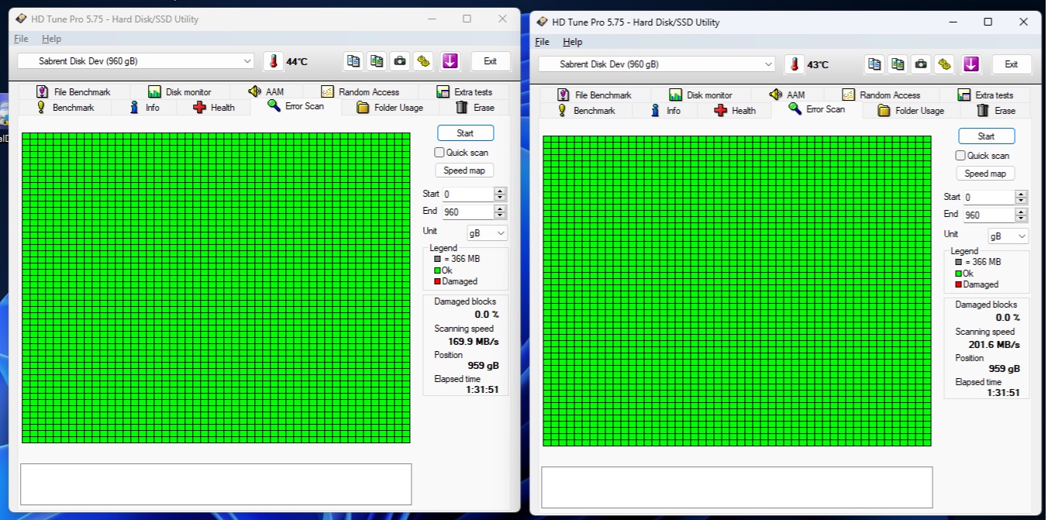Open Extra tests tab in left window
This screenshot has height=520, width=1048.
point(464,91)
